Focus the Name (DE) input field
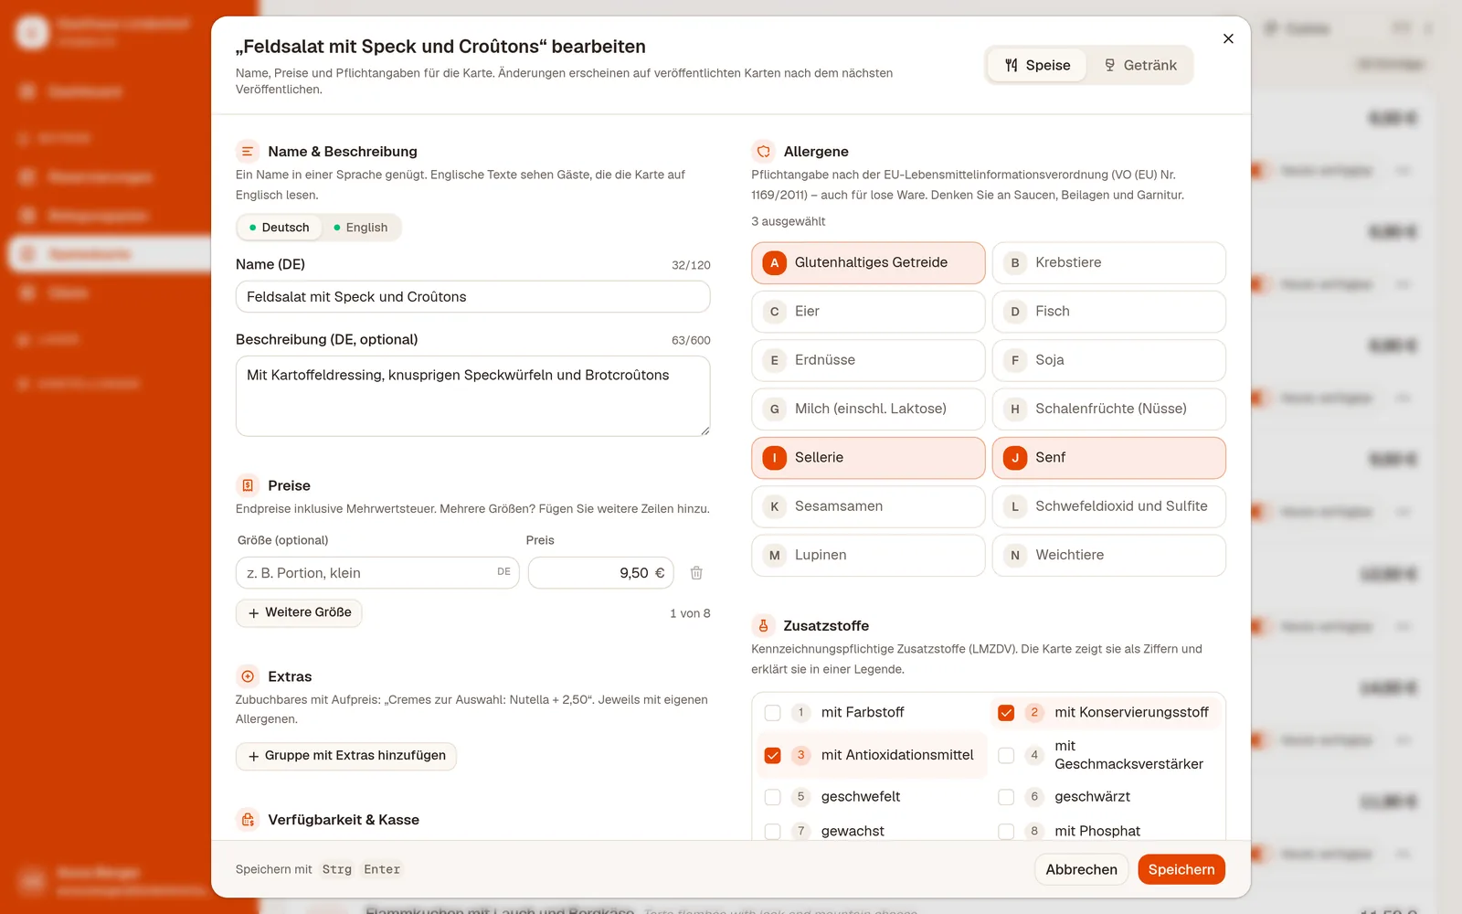The height and width of the screenshot is (914, 1462). click(472, 297)
